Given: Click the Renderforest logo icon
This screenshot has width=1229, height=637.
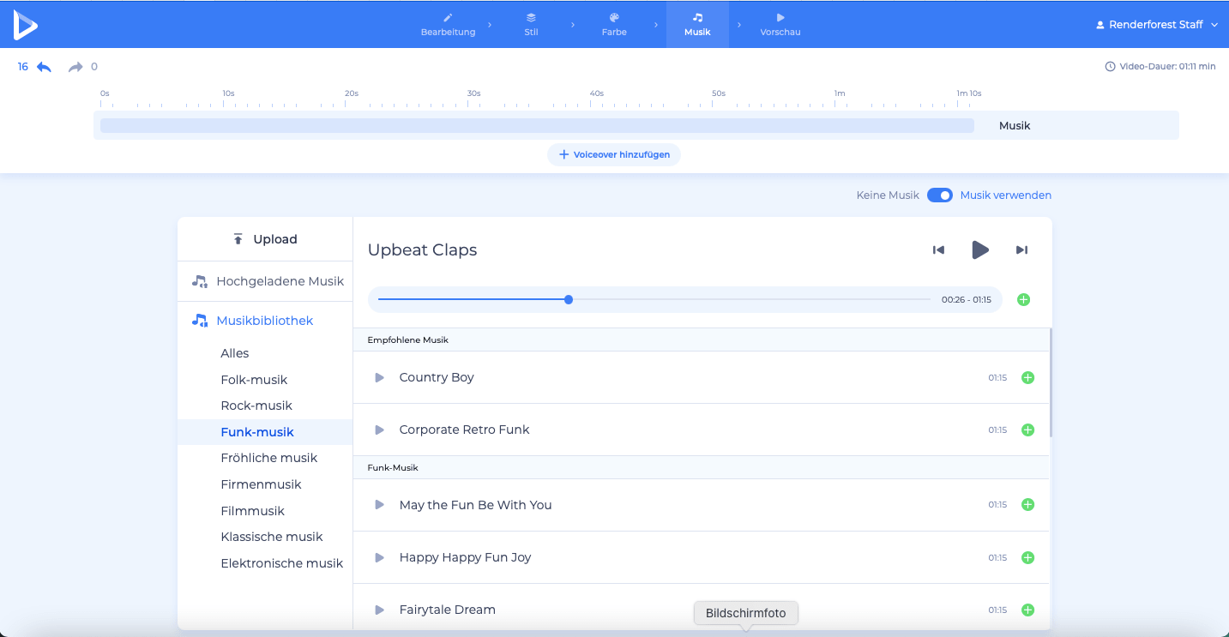Looking at the screenshot, I should pyautogui.click(x=25, y=25).
